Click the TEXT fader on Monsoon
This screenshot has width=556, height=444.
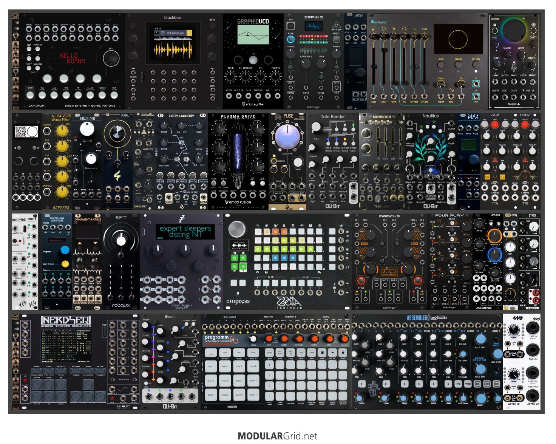(x=400, y=142)
